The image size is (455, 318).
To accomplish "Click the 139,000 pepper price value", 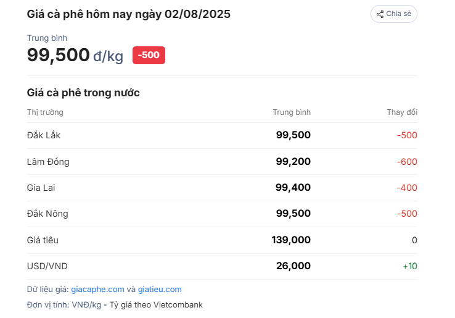I will 291,240.
